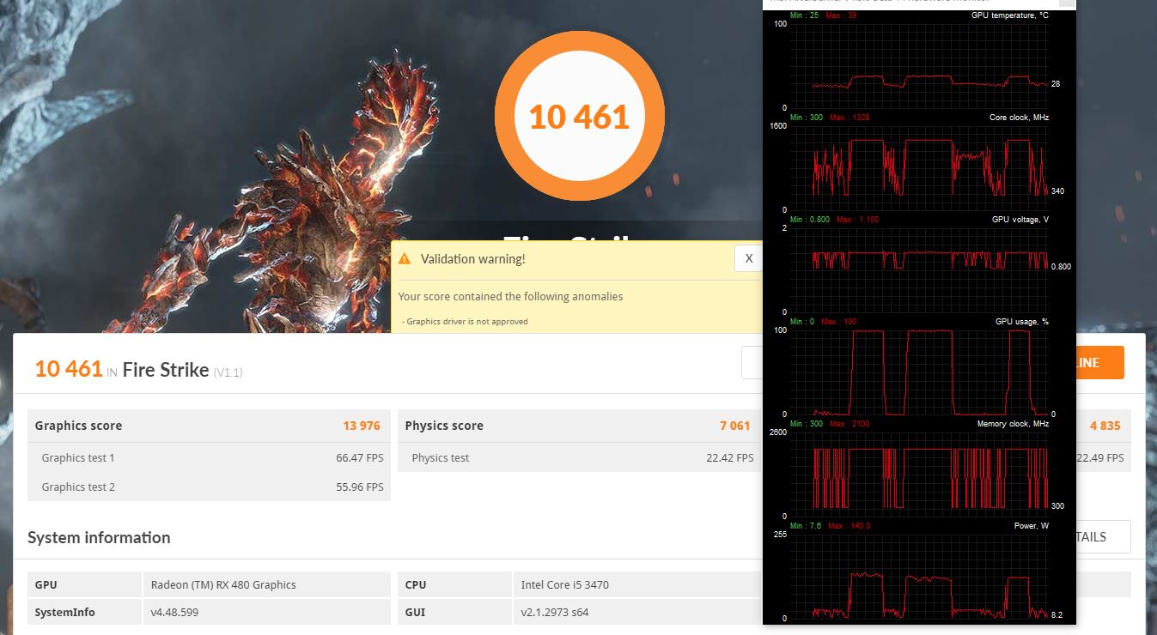Click the GPU voltage graph in Afterburner
Screen dimensions: 1157x635
[918, 269]
